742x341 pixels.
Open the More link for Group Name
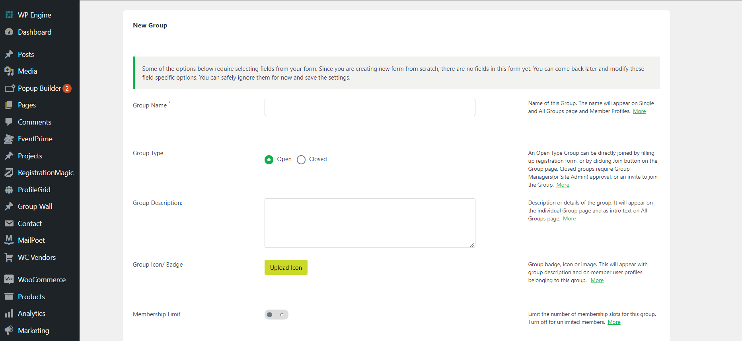(639, 111)
